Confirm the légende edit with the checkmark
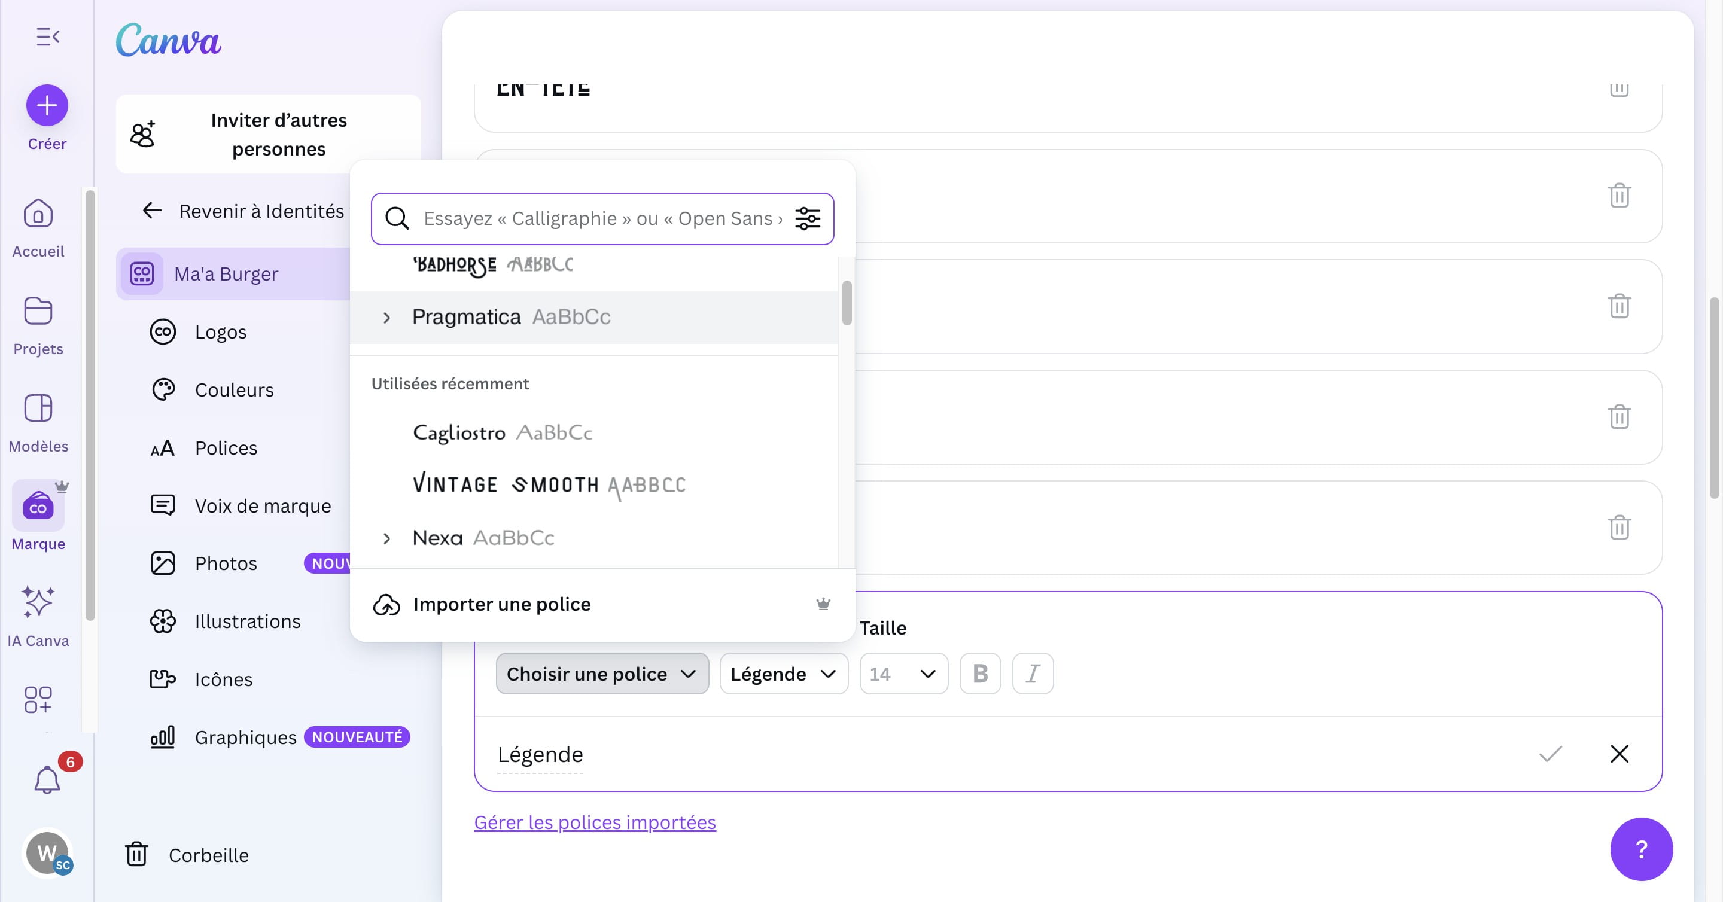 point(1551,754)
